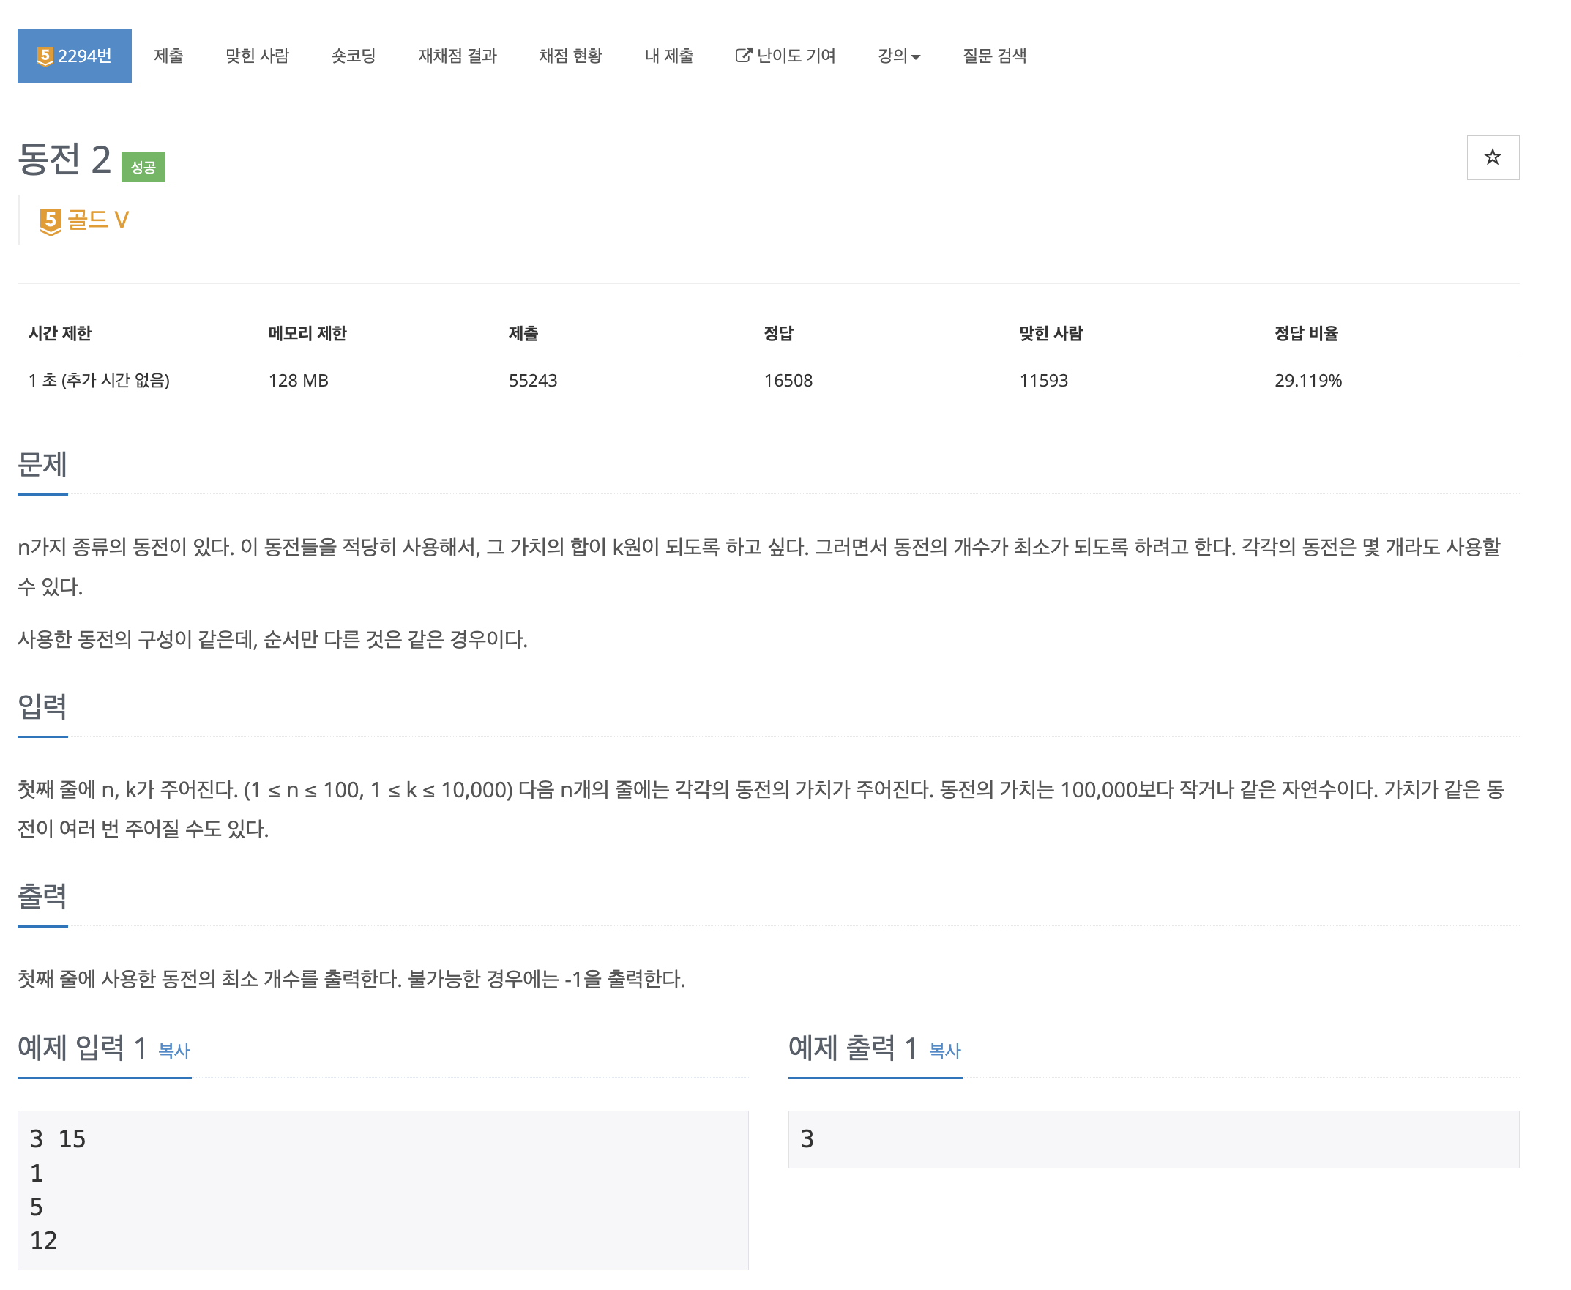Open the 제출 submission page

168,55
